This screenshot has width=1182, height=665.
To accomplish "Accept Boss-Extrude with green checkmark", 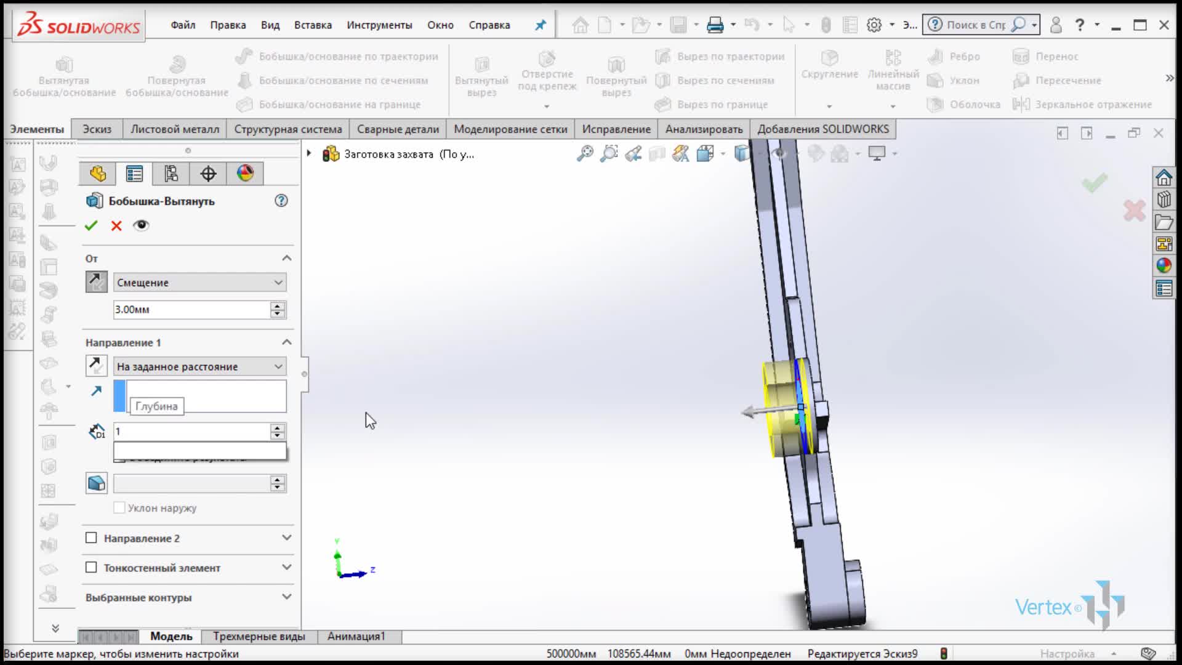I will coord(91,225).
